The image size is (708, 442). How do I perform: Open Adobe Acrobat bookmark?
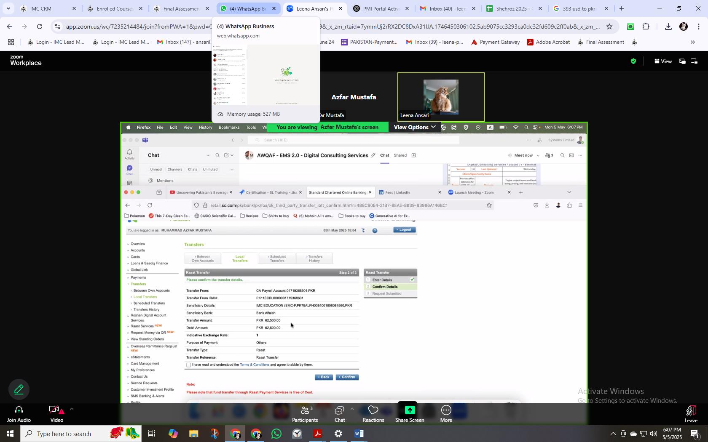coord(548,42)
